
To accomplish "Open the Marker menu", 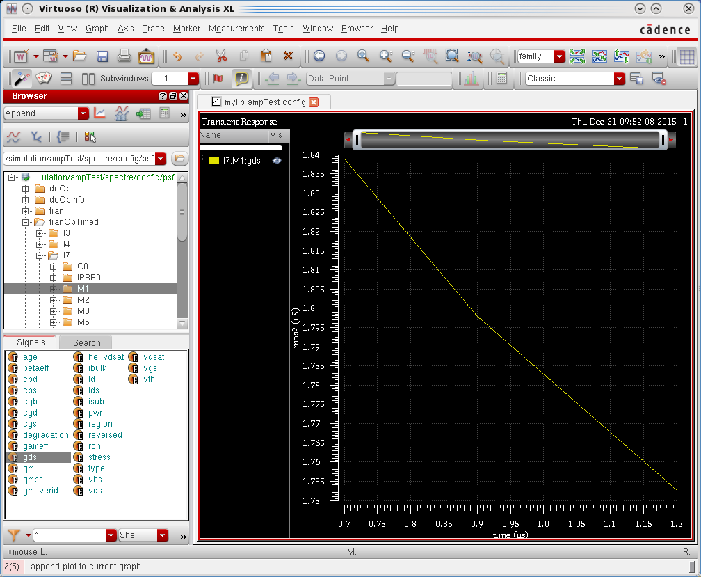I will click(x=186, y=28).
